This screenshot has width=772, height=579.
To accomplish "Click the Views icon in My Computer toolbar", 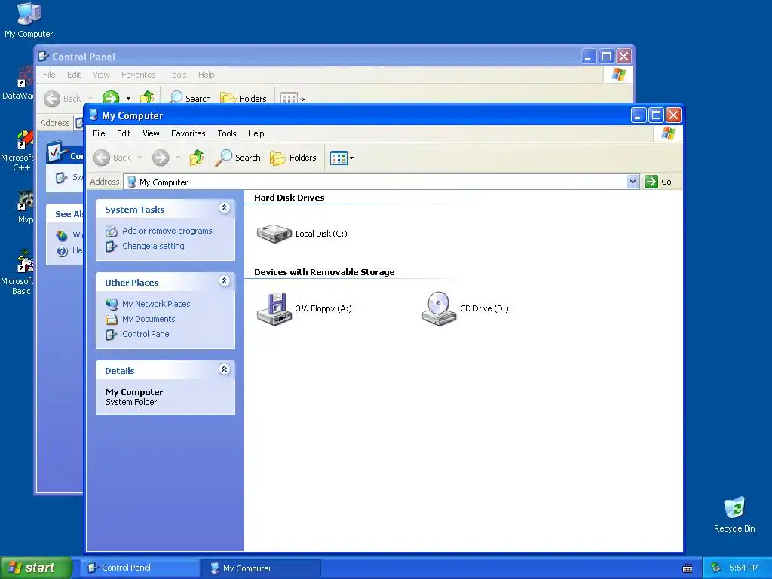I will [x=339, y=158].
